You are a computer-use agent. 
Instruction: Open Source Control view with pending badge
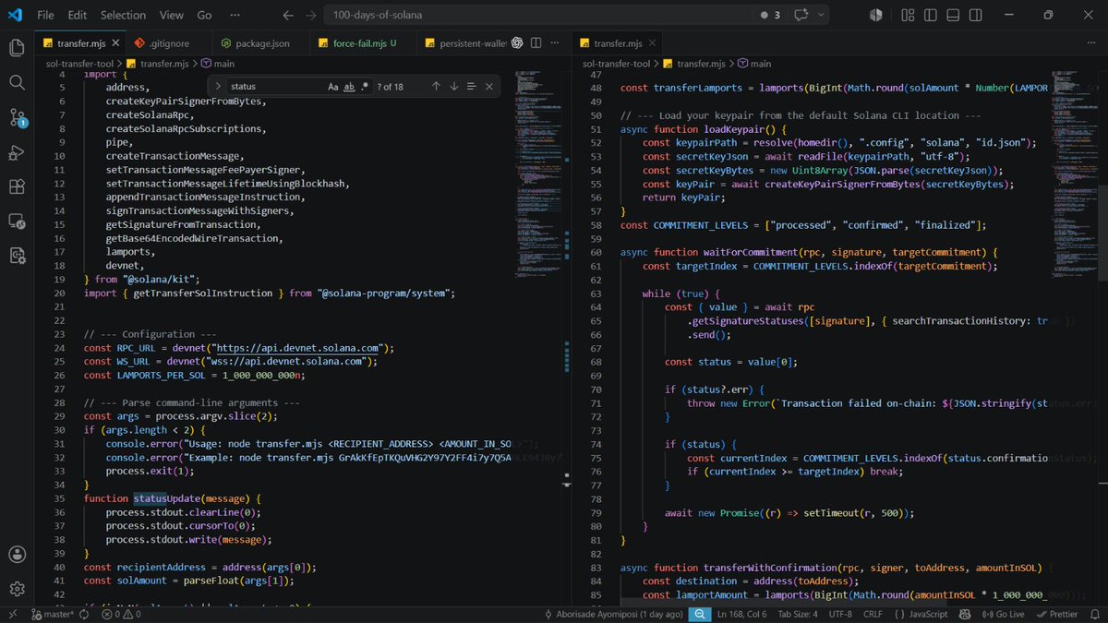click(x=18, y=117)
